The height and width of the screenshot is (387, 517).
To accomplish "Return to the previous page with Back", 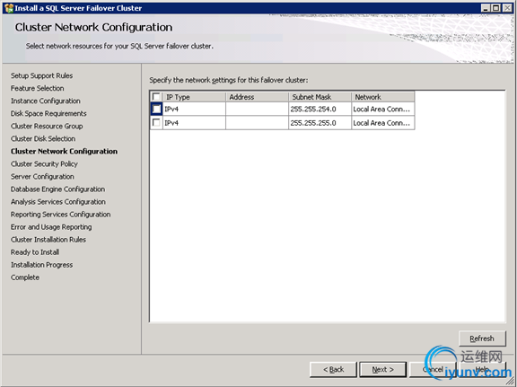I will [333, 370].
